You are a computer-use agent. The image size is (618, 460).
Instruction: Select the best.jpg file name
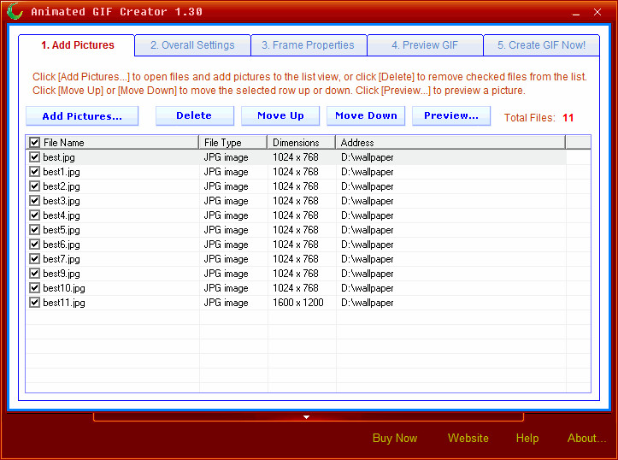pyautogui.click(x=59, y=157)
